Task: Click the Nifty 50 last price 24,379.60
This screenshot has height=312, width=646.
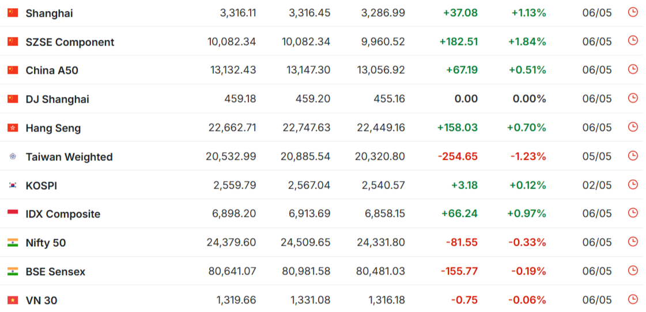Action: (231, 242)
